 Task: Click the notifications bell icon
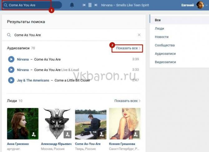[x=72, y=5]
